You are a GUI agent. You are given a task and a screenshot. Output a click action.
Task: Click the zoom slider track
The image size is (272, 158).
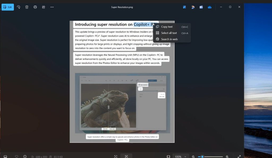210,157
